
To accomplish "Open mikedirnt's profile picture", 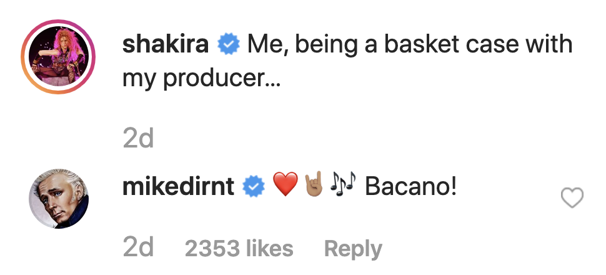I will (59, 199).
